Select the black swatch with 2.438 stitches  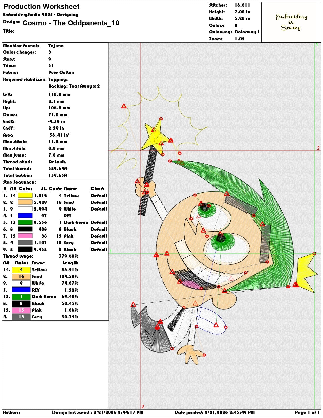(x=25, y=249)
